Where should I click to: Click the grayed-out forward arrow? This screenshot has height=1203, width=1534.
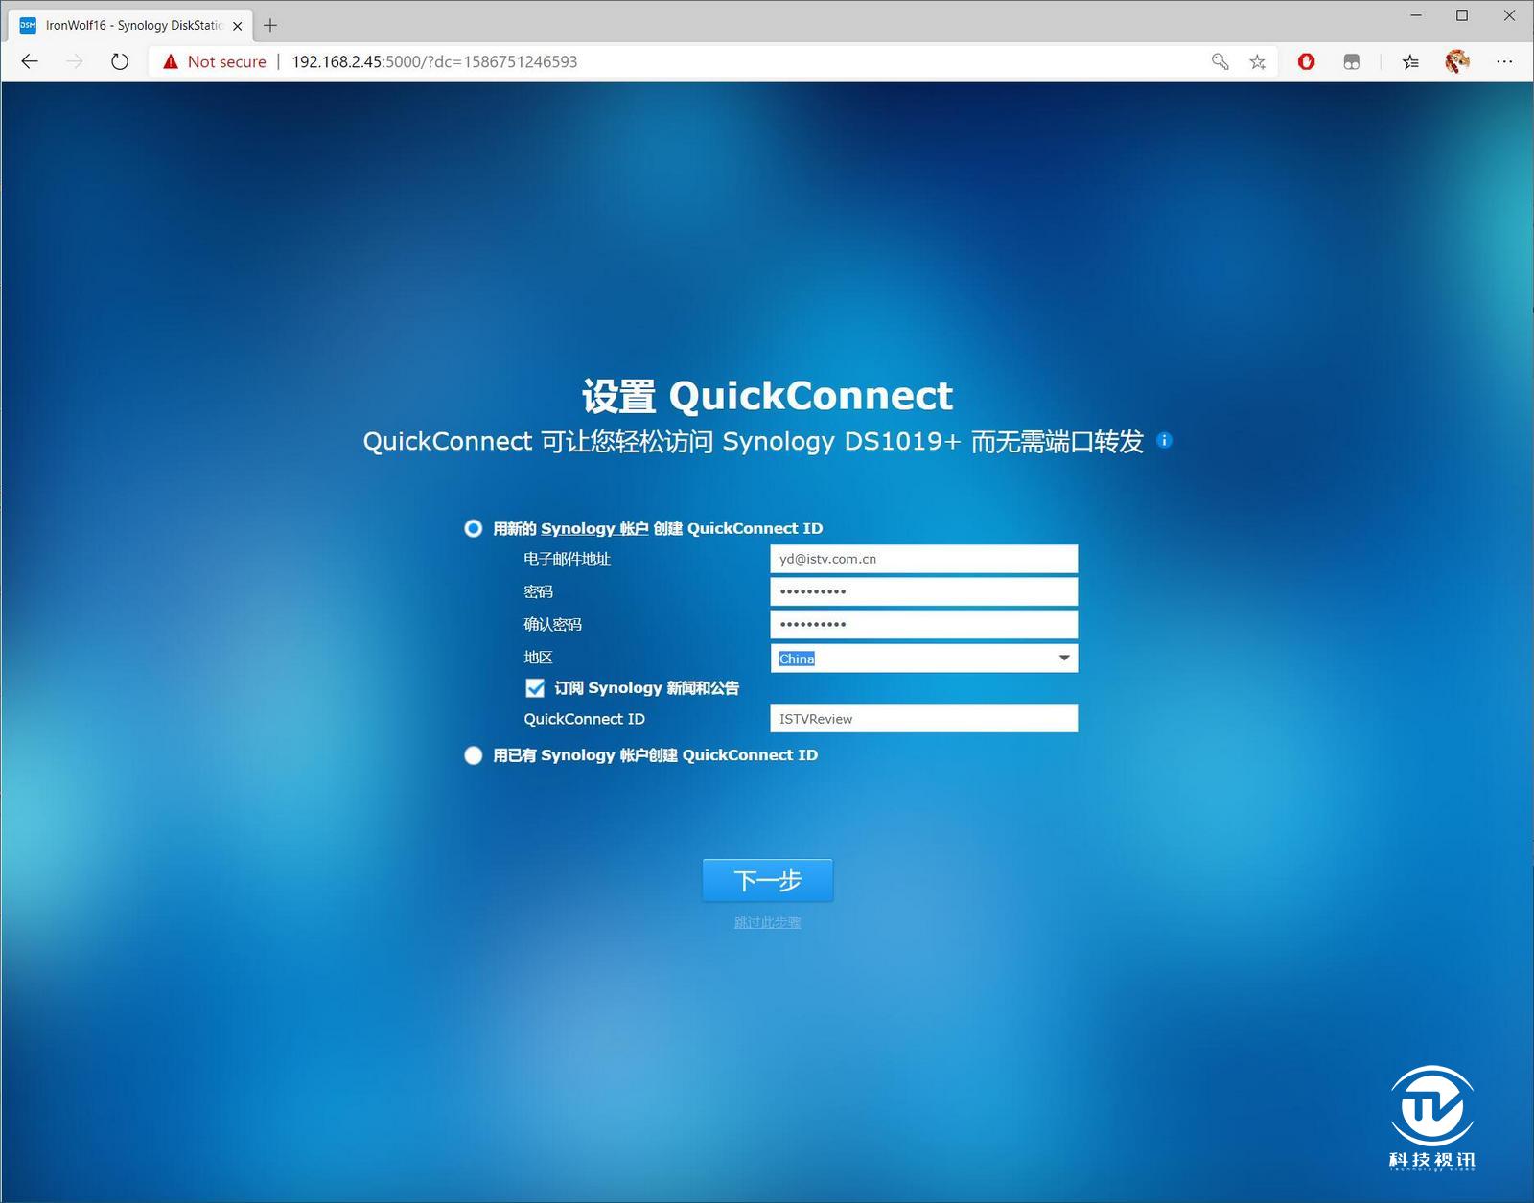75,61
